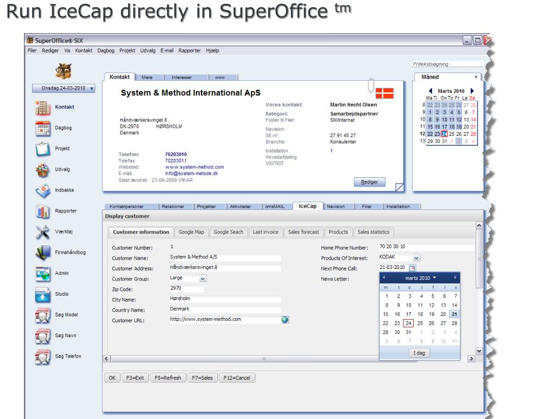
Task: Open the Søg Telefon search icon
Action: tap(43, 357)
